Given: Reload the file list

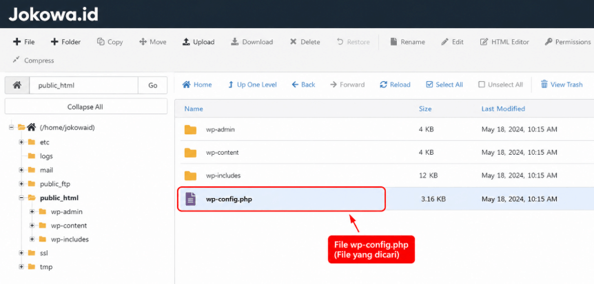Looking at the screenshot, I should click(x=395, y=85).
